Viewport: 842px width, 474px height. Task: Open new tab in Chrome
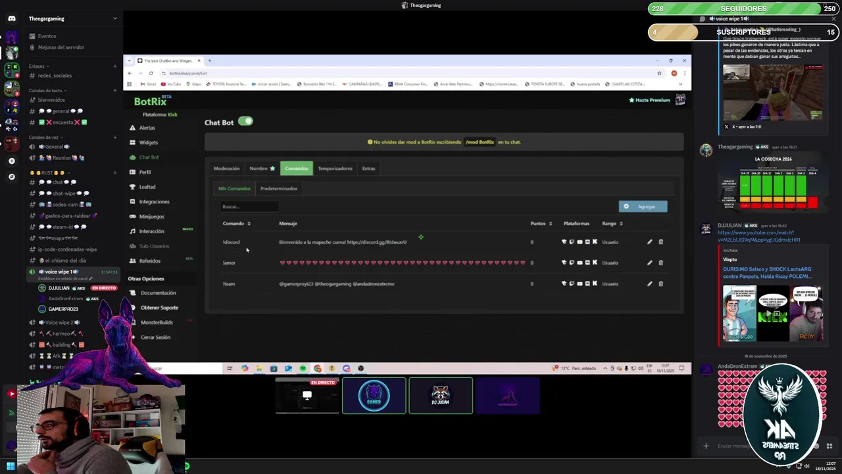209,61
